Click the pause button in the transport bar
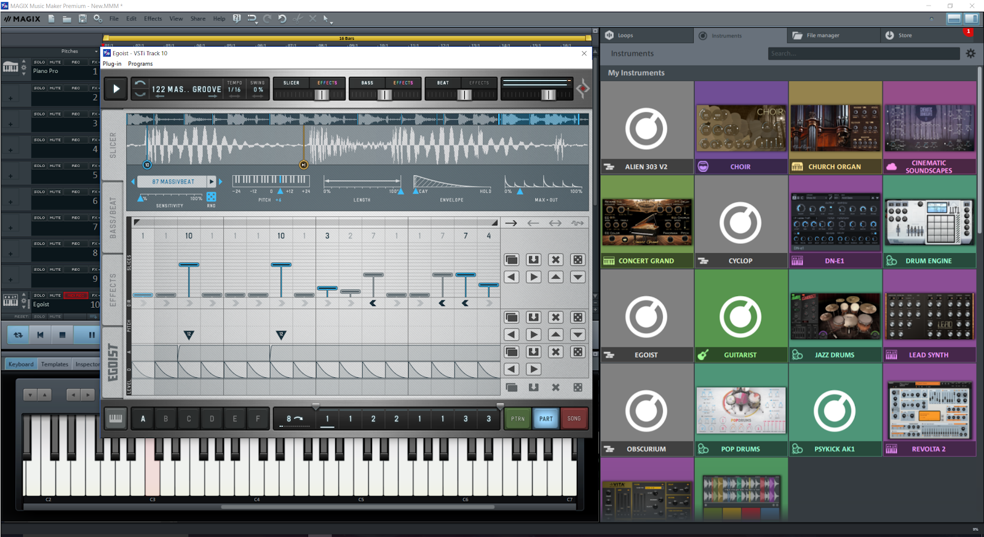Image resolution: width=984 pixels, height=537 pixels. click(91, 335)
